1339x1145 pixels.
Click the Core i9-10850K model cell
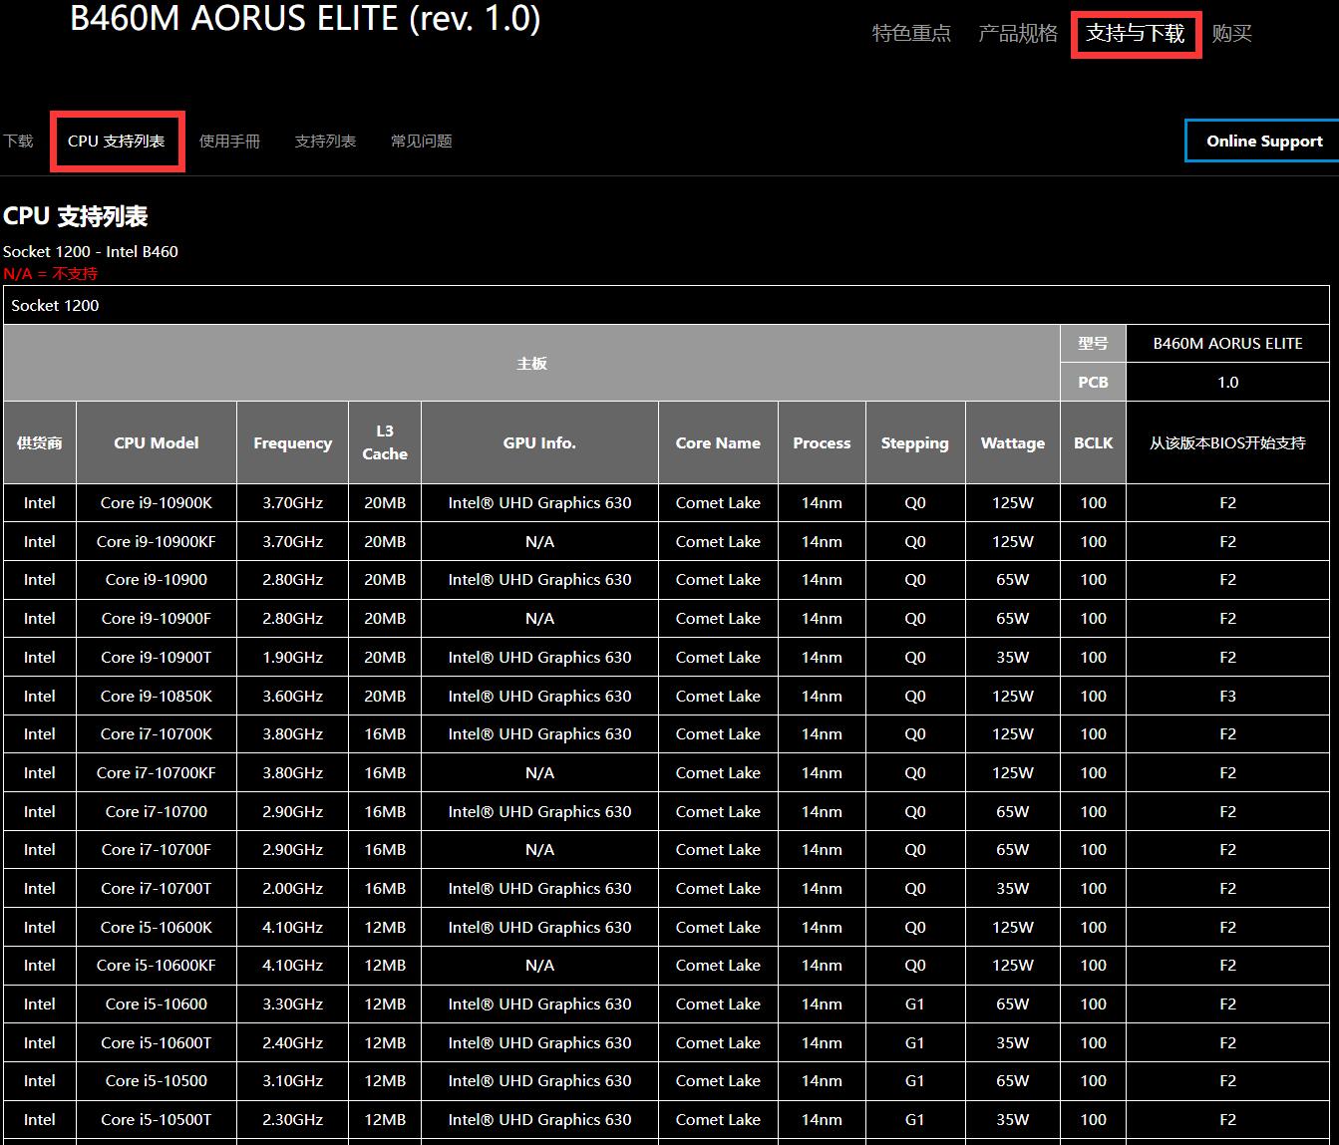coord(157,697)
